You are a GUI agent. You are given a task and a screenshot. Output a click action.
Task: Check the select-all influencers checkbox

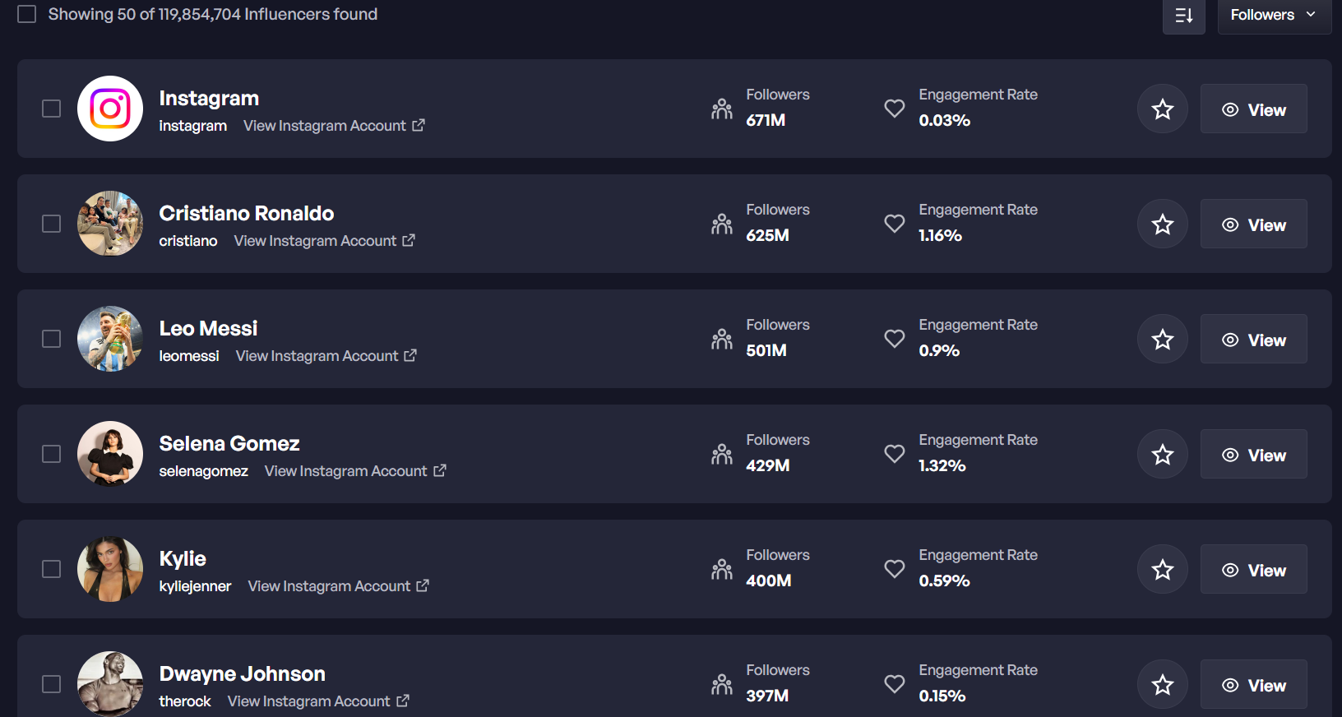(27, 14)
